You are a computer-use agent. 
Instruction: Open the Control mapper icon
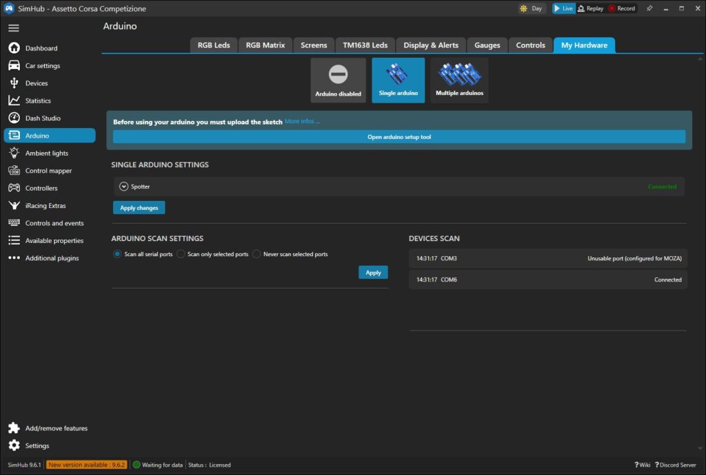[14, 170]
